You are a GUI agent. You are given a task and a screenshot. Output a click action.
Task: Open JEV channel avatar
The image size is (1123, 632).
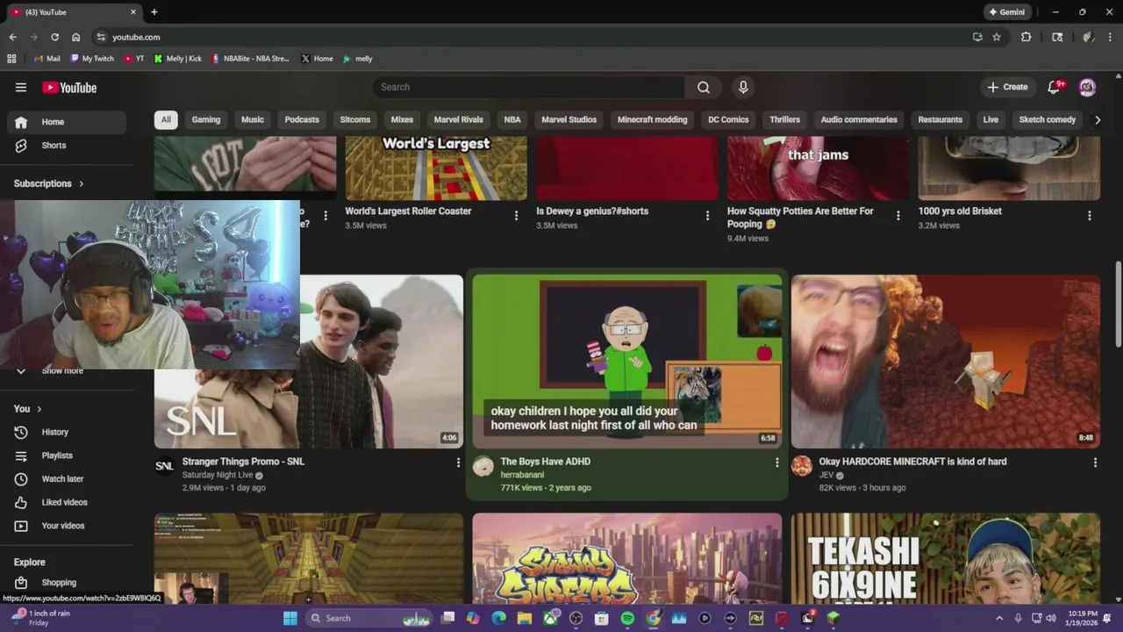802,466
